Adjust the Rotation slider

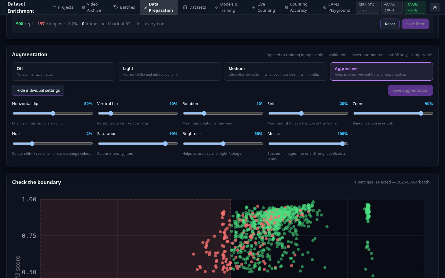pos(223,113)
